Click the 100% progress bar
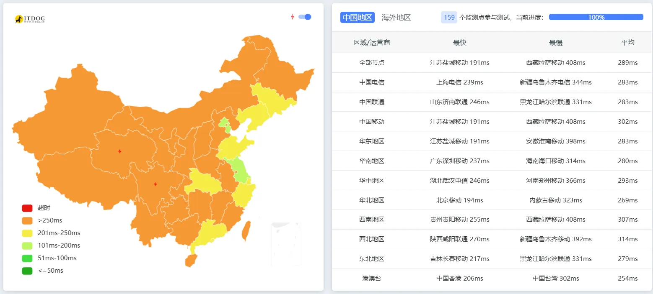 coord(596,17)
